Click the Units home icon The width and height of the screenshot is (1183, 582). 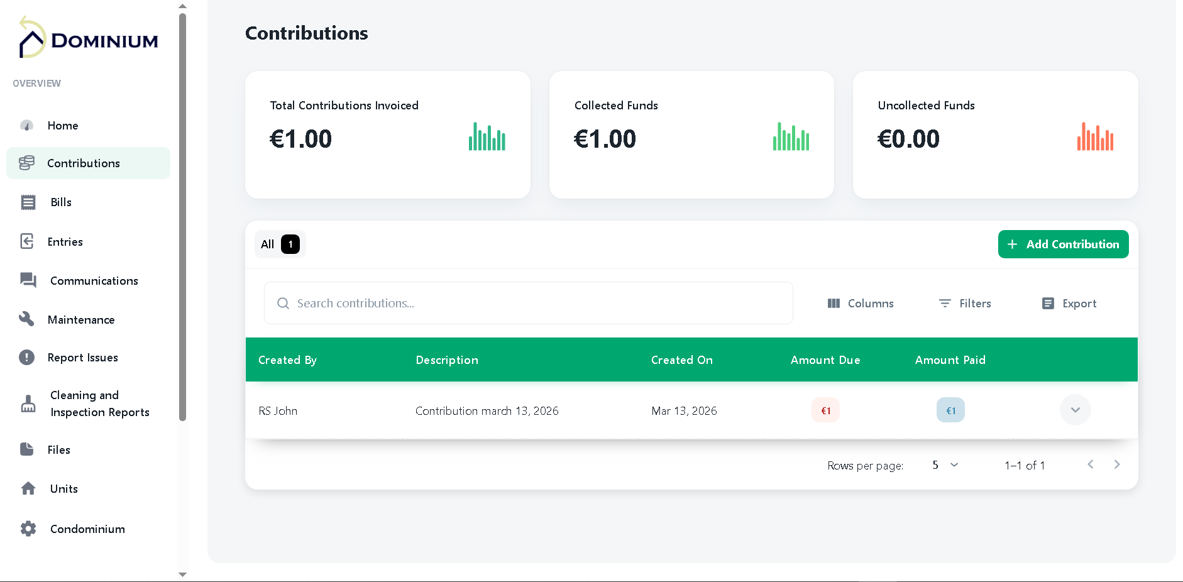28,488
